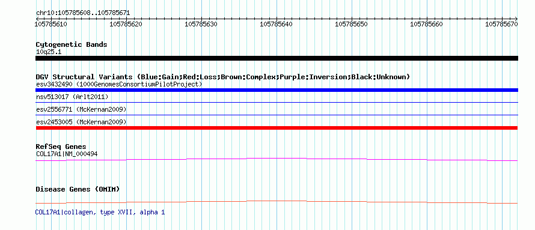Click ruler position 105785620
This screenshot has height=230, width=535.
pos(126,24)
